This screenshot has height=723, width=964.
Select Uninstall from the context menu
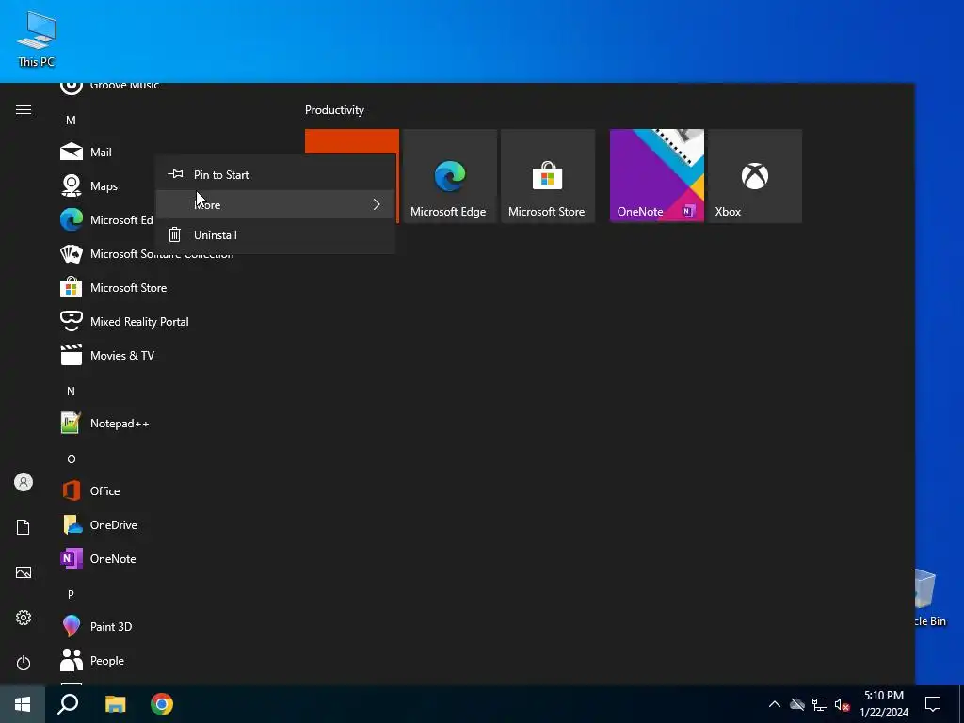pos(275,234)
